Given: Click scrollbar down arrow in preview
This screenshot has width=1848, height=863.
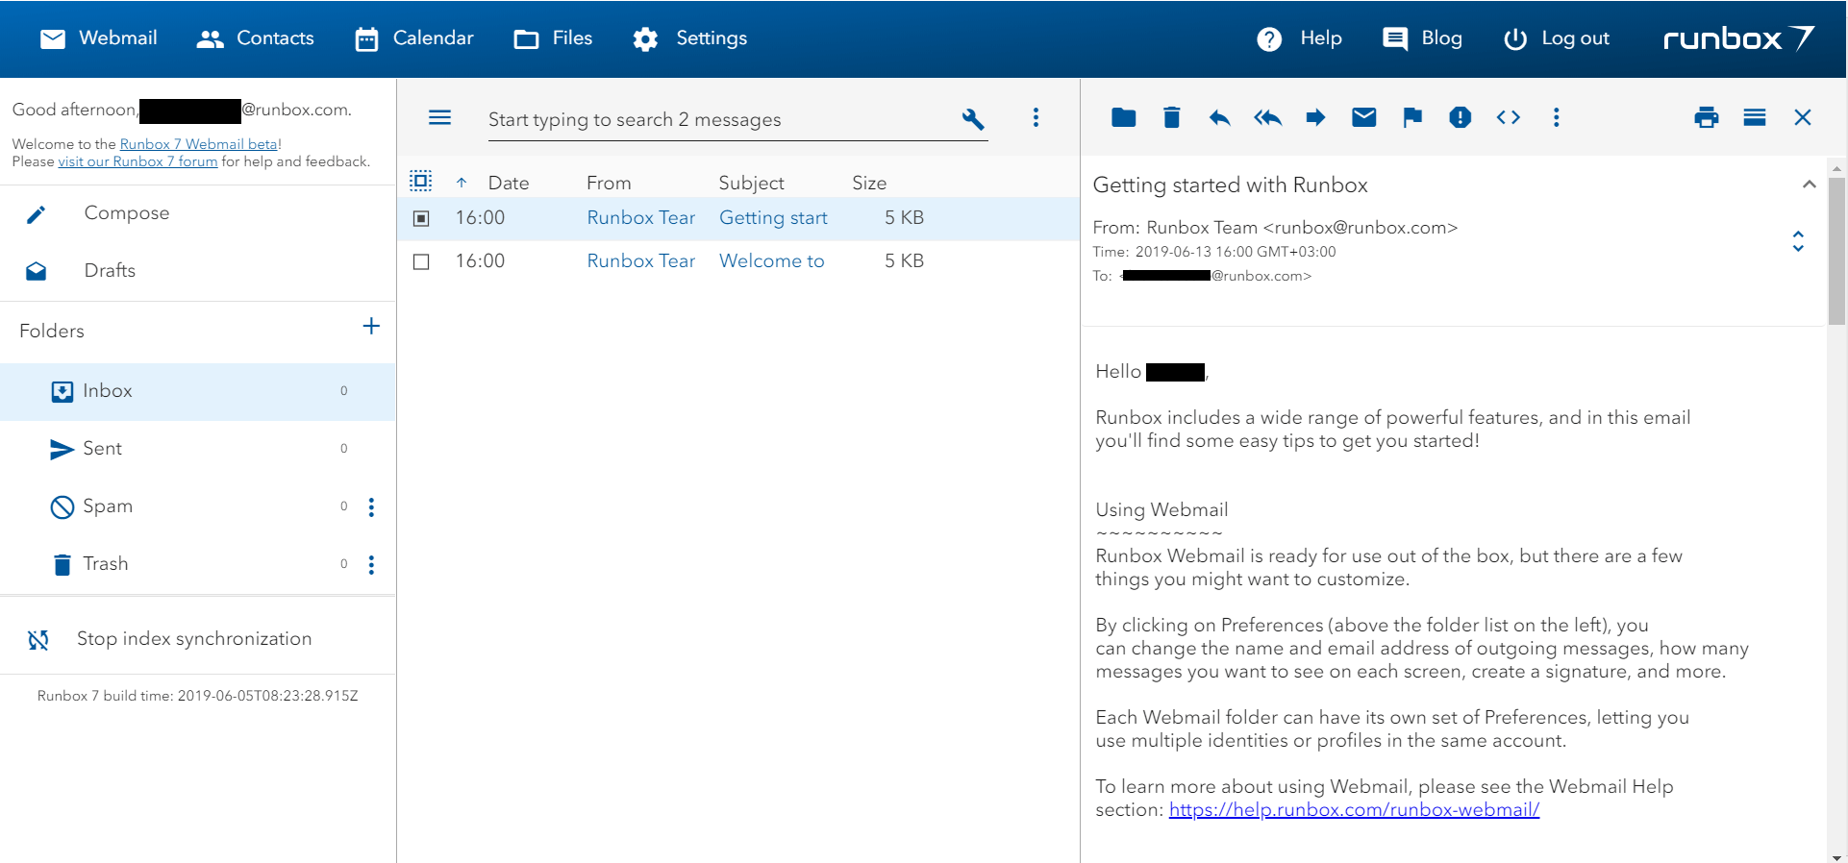Looking at the screenshot, I should 1836,856.
